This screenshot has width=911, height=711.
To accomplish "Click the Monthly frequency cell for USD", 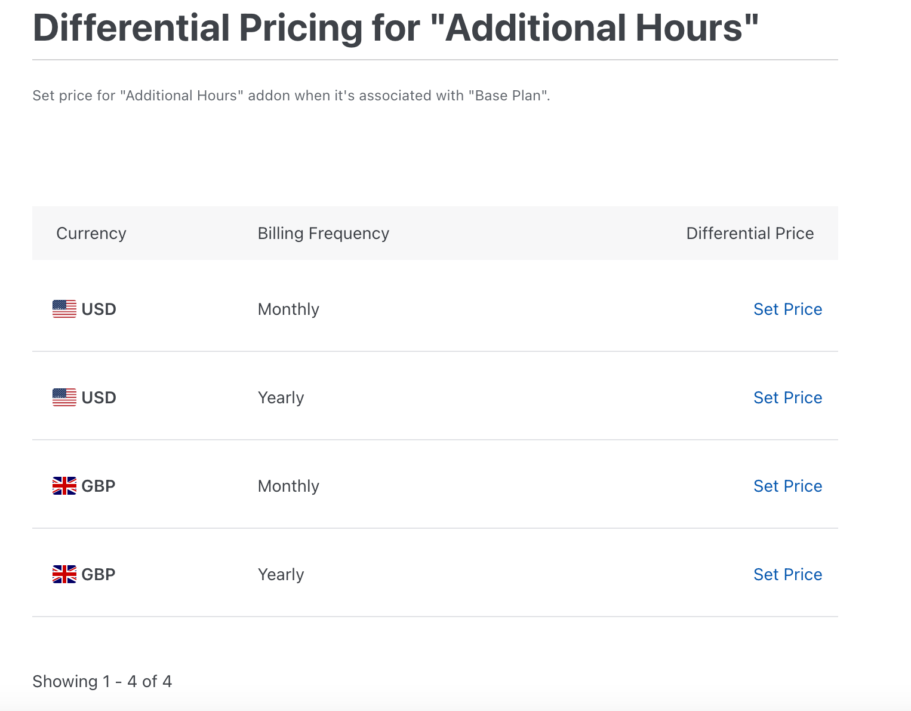I will (288, 309).
